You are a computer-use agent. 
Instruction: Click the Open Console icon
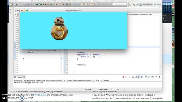(152, 77)
